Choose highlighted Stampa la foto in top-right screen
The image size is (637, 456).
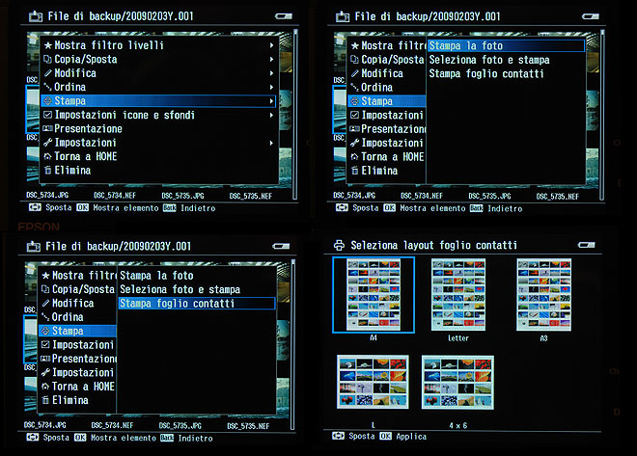pos(506,46)
